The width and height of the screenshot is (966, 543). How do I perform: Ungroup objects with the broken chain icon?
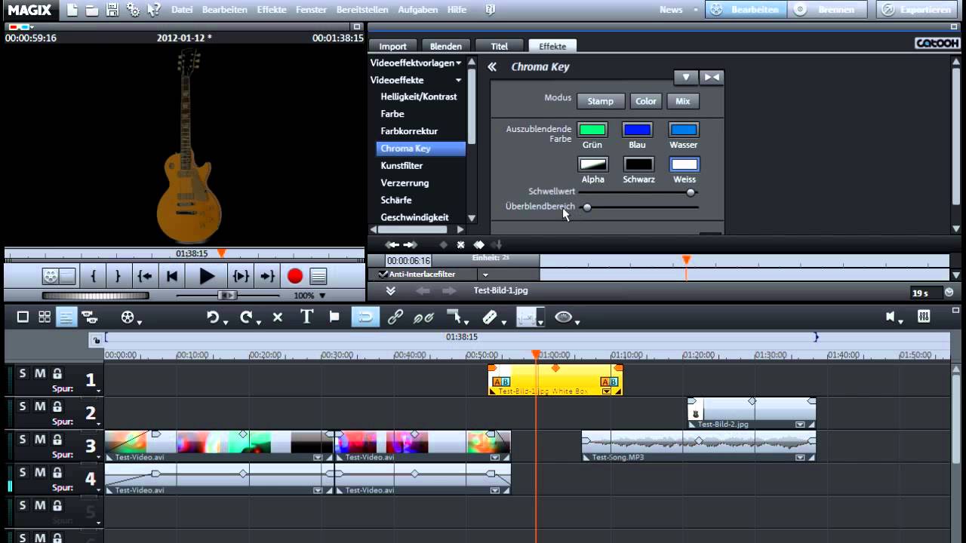[x=423, y=318]
